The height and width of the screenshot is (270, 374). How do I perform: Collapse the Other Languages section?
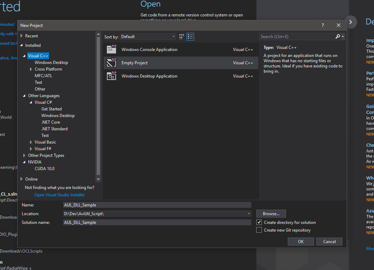point(24,95)
